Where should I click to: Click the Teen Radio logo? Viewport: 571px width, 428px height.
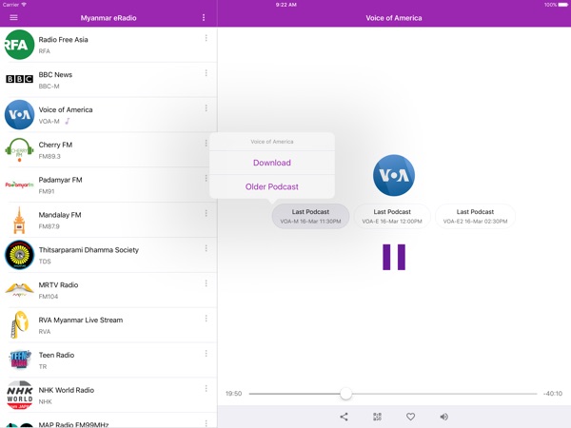tap(19, 360)
